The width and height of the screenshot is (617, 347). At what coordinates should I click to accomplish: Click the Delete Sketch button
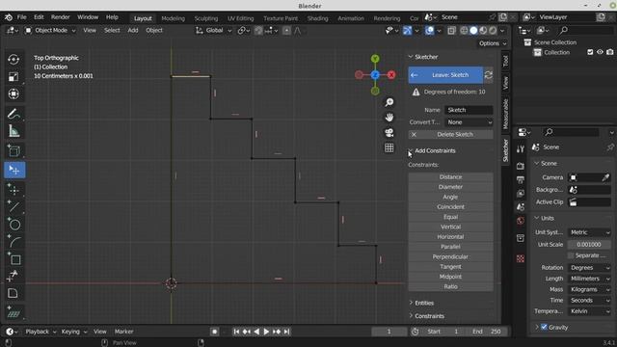coord(450,135)
